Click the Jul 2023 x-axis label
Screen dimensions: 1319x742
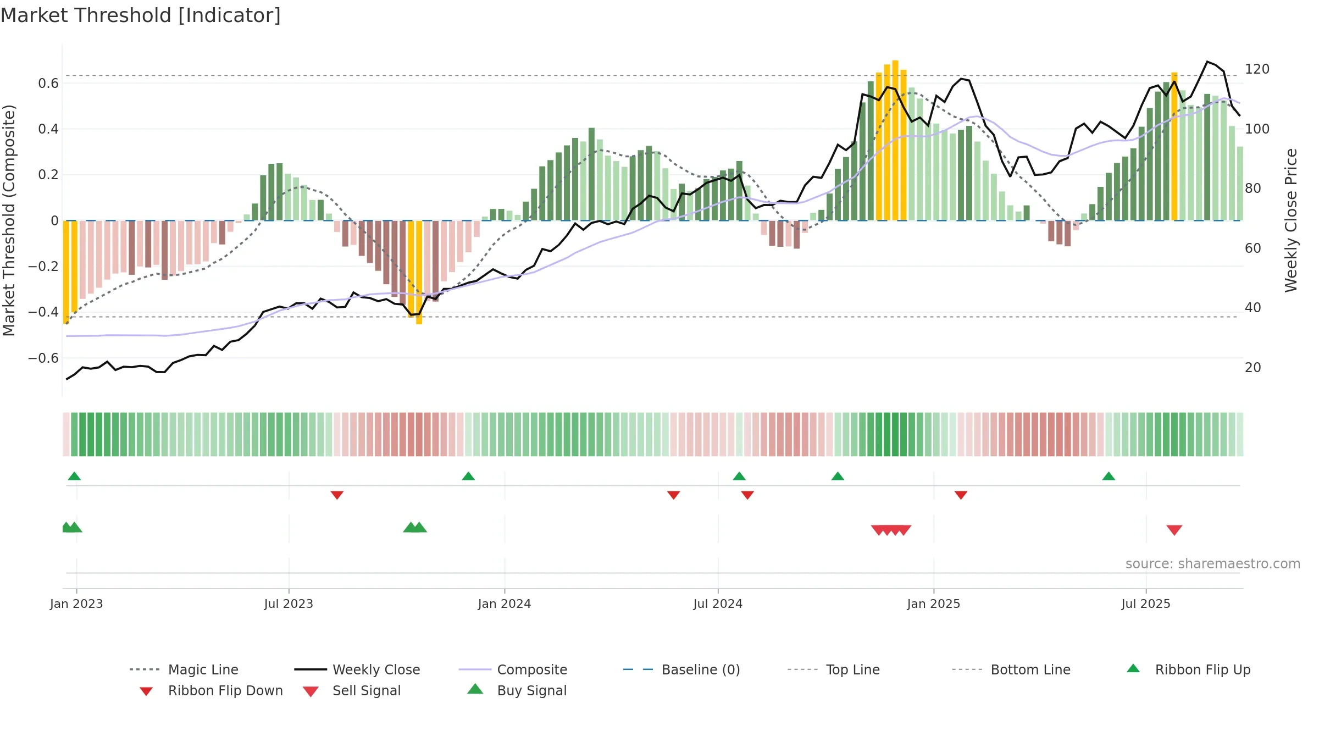pos(289,603)
